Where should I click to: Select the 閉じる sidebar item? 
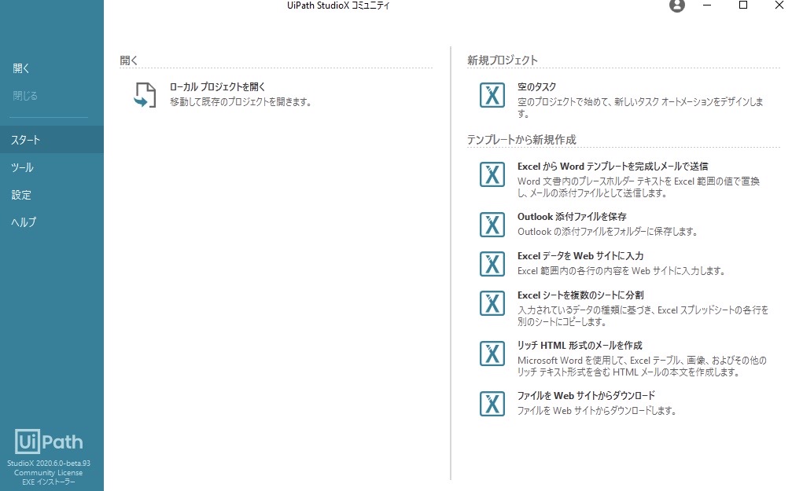point(25,95)
